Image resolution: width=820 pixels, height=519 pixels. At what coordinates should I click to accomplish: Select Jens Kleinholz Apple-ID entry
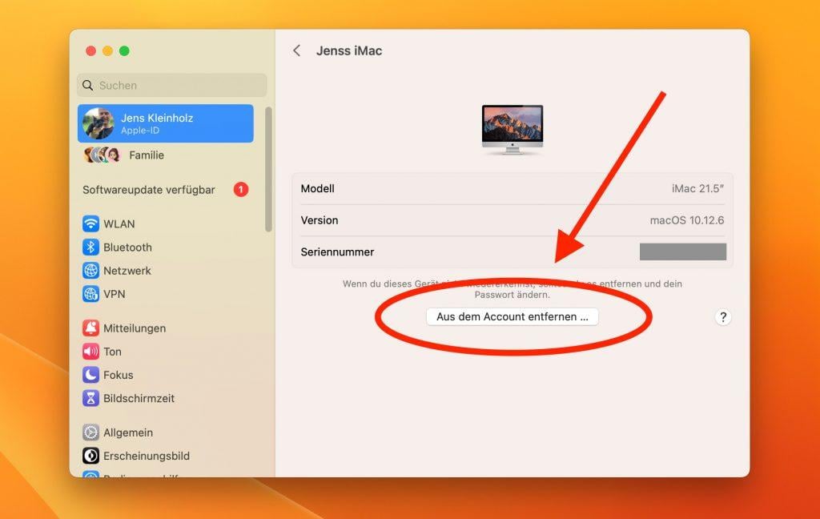click(x=165, y=123)
